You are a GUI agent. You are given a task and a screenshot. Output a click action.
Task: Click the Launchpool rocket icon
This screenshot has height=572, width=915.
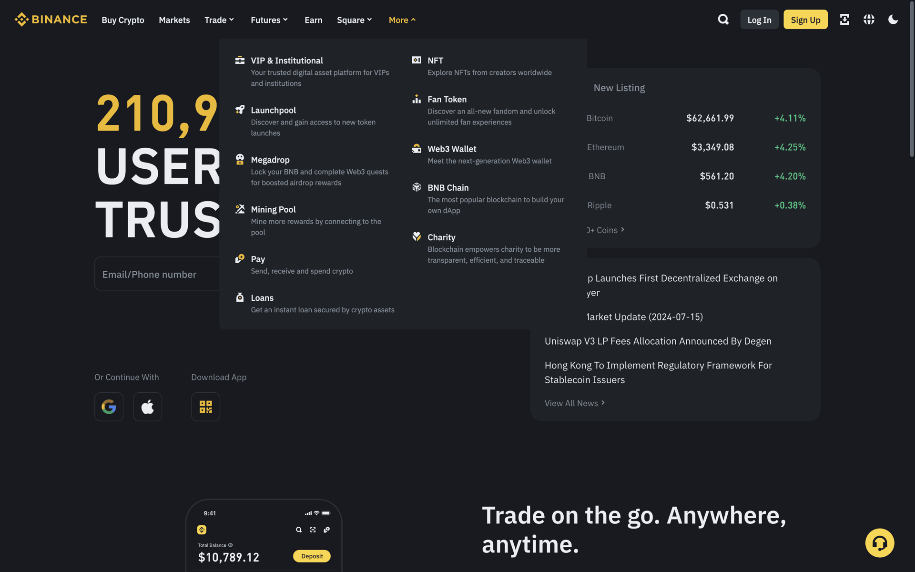240,110
